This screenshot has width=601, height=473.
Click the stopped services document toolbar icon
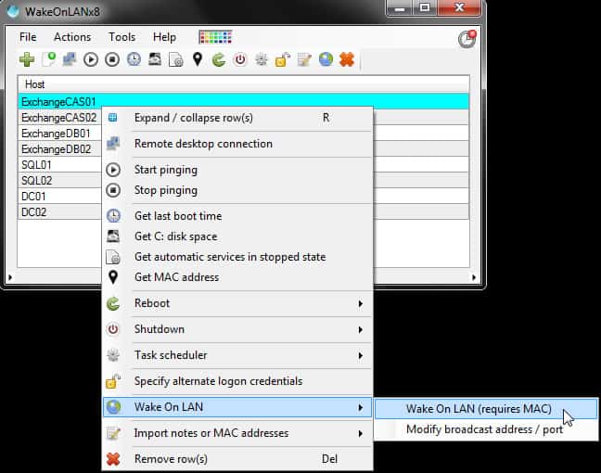tap(176, 59)
